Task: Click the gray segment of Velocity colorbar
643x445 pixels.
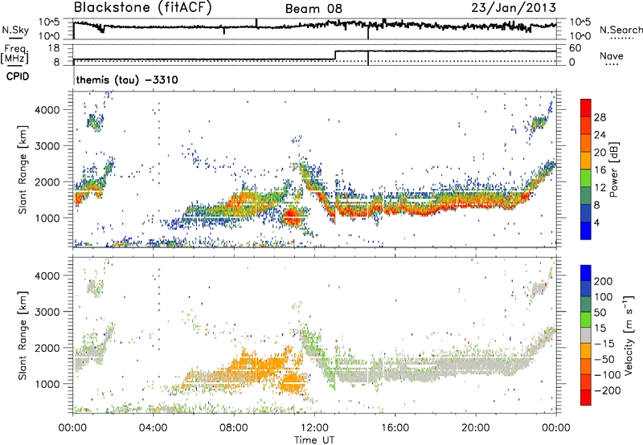Action: pos(586,336)
